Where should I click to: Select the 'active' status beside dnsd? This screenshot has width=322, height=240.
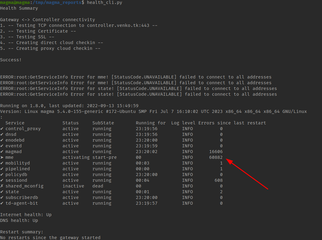(x=71, y=134)
